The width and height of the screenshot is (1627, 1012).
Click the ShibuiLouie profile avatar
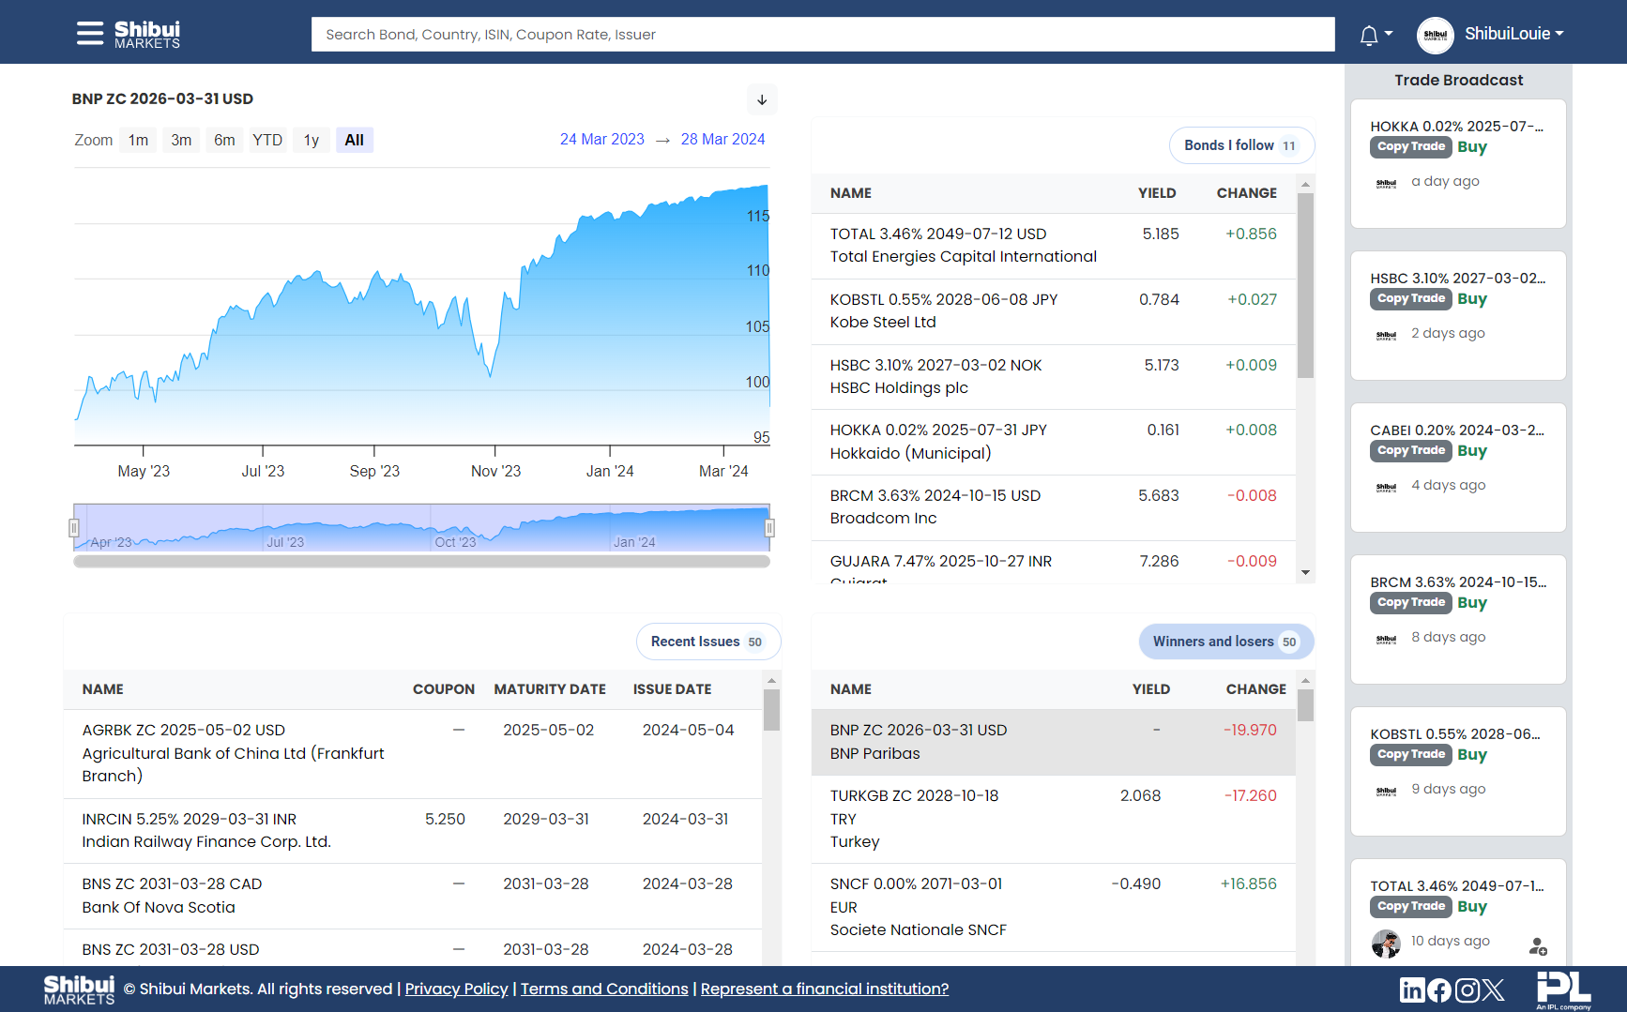coord(1435,35)
